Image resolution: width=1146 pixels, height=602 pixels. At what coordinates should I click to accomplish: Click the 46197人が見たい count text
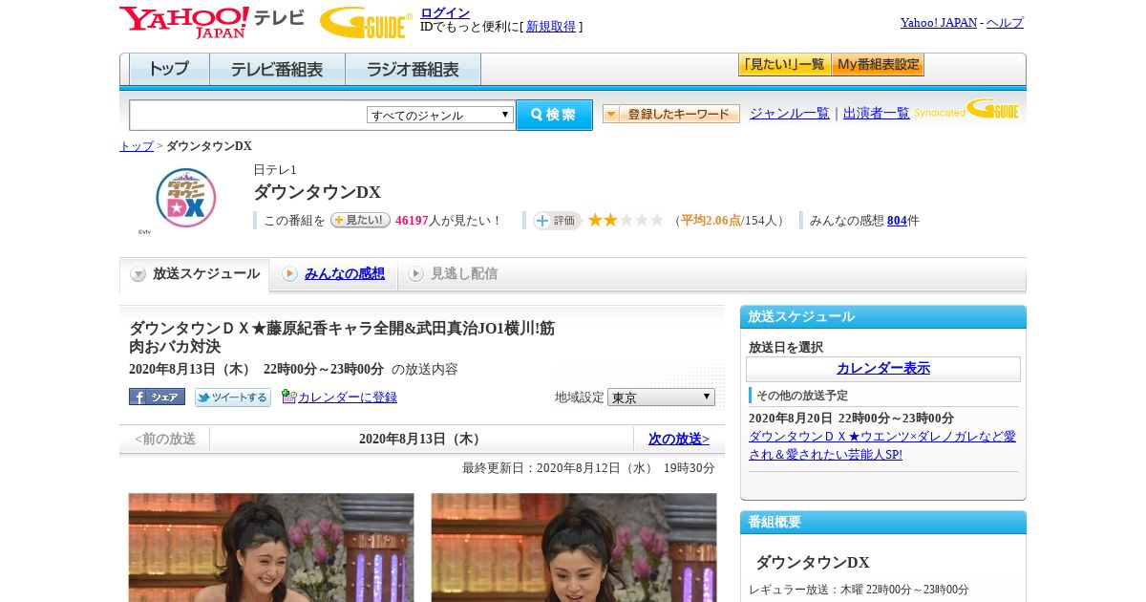(448, 221)
